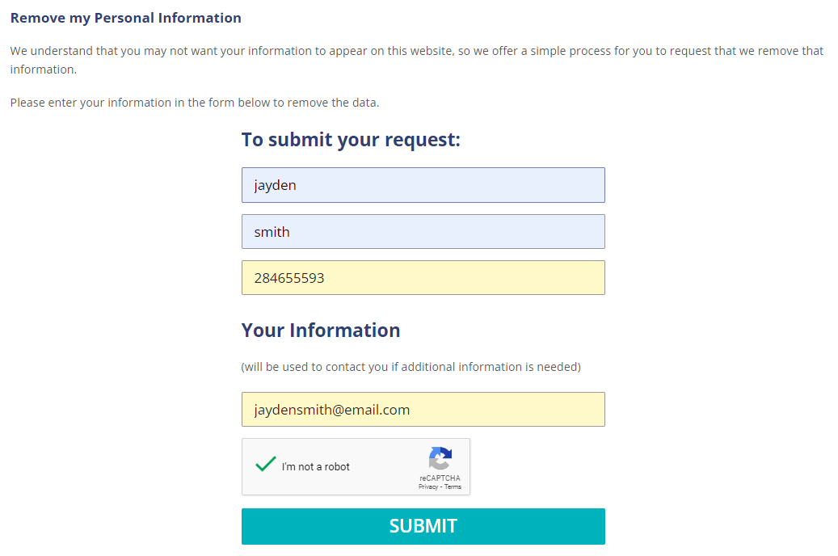Click the word "information." on the second intro line
Viewport: 838px width, 556px height.
click(44, 69)
